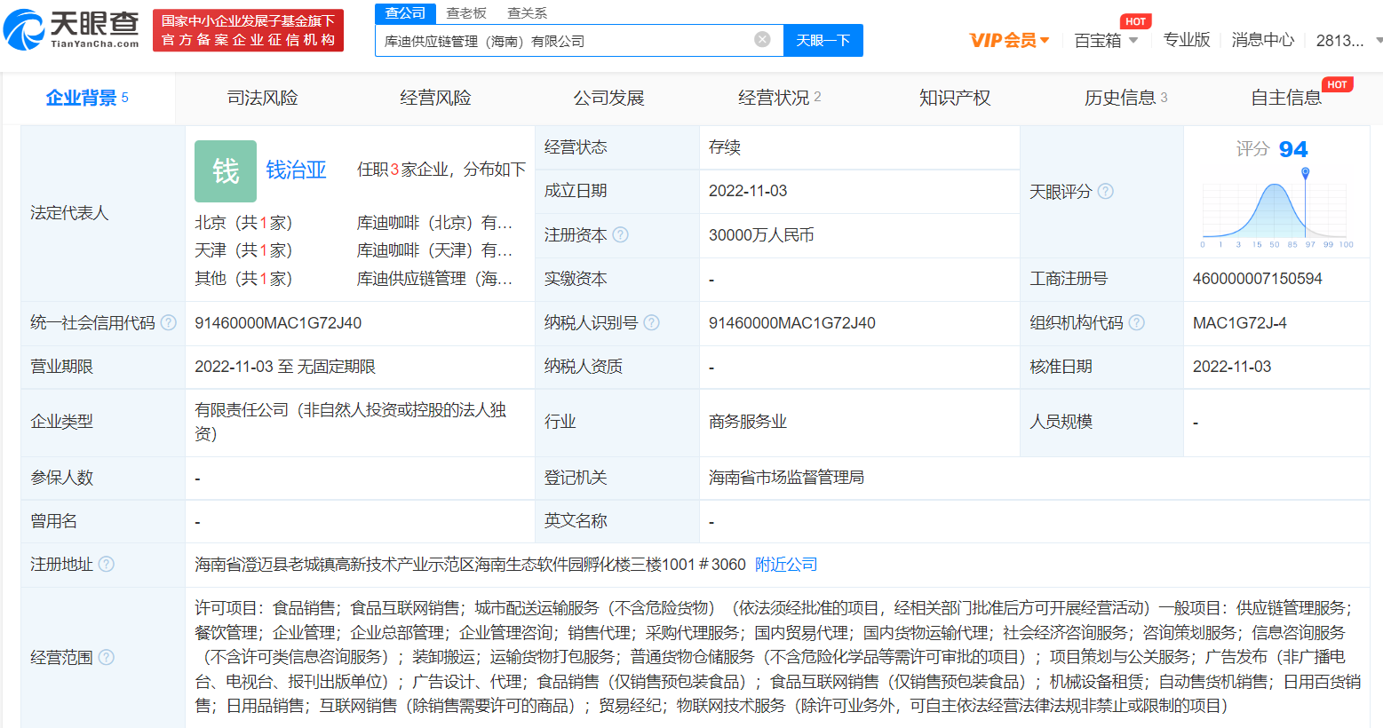
Task: Click help icon beside 纳税人识别号
Action: [652, 323]
